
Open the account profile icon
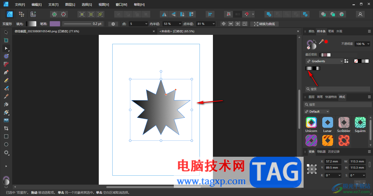(x=360, y=14)
